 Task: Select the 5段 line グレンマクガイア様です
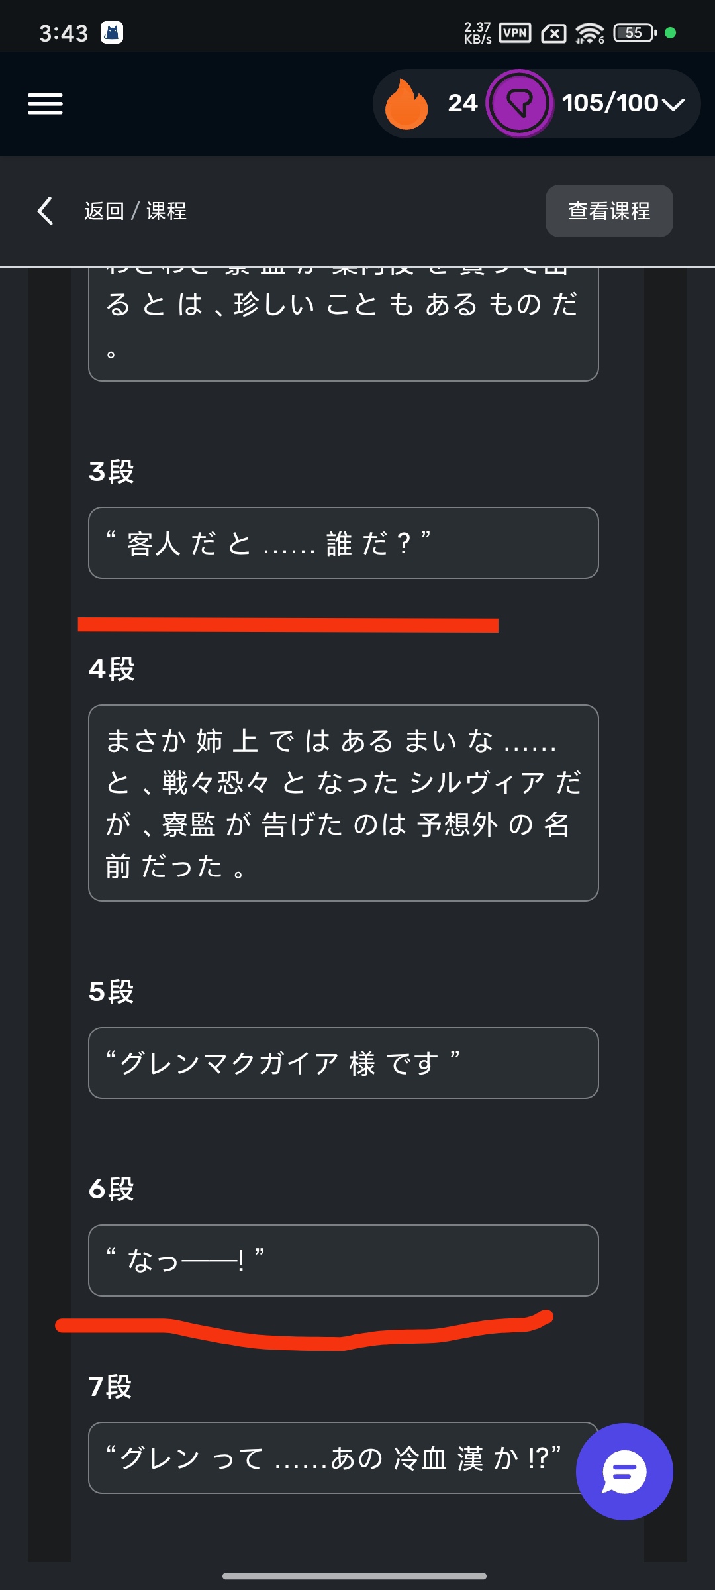click(343, 1063)
